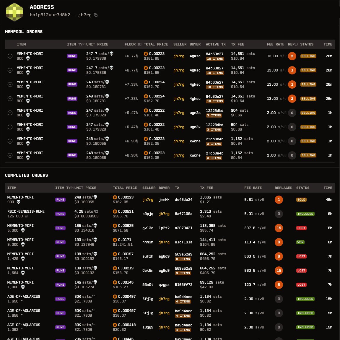Click replaced badge 15 in the a3070431 row
Viewport: 340px width, 340px height.
[x=279, y=228]
